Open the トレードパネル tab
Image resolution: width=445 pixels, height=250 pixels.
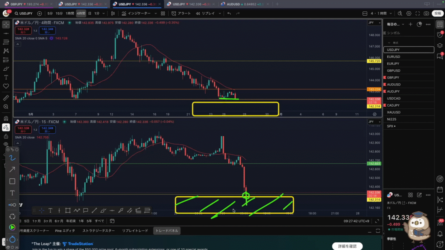[167, 231]
